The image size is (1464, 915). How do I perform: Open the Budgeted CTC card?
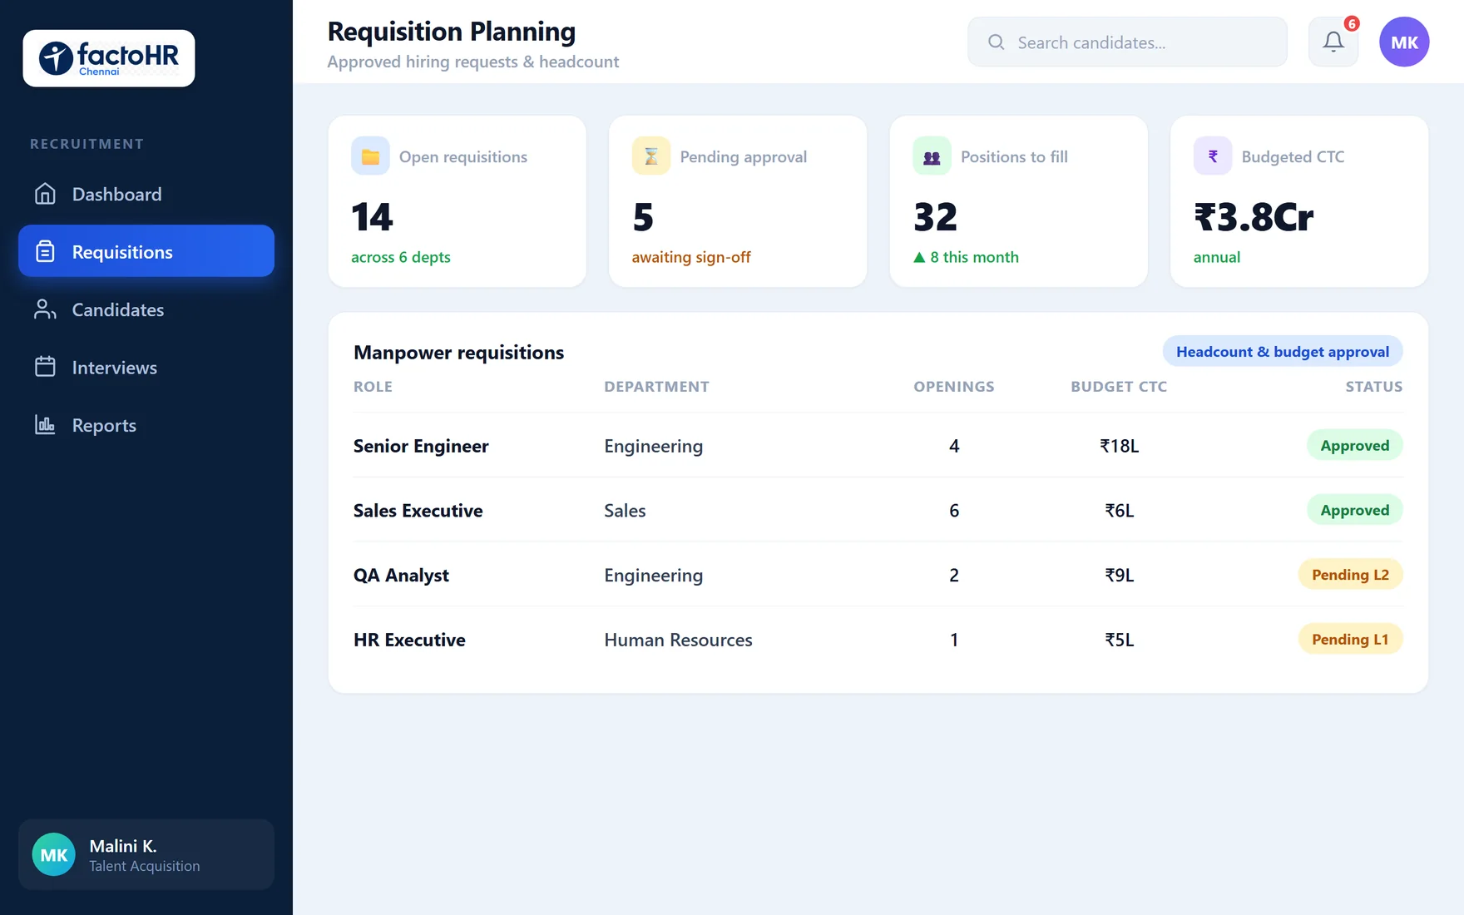(x=1299, y=201)
